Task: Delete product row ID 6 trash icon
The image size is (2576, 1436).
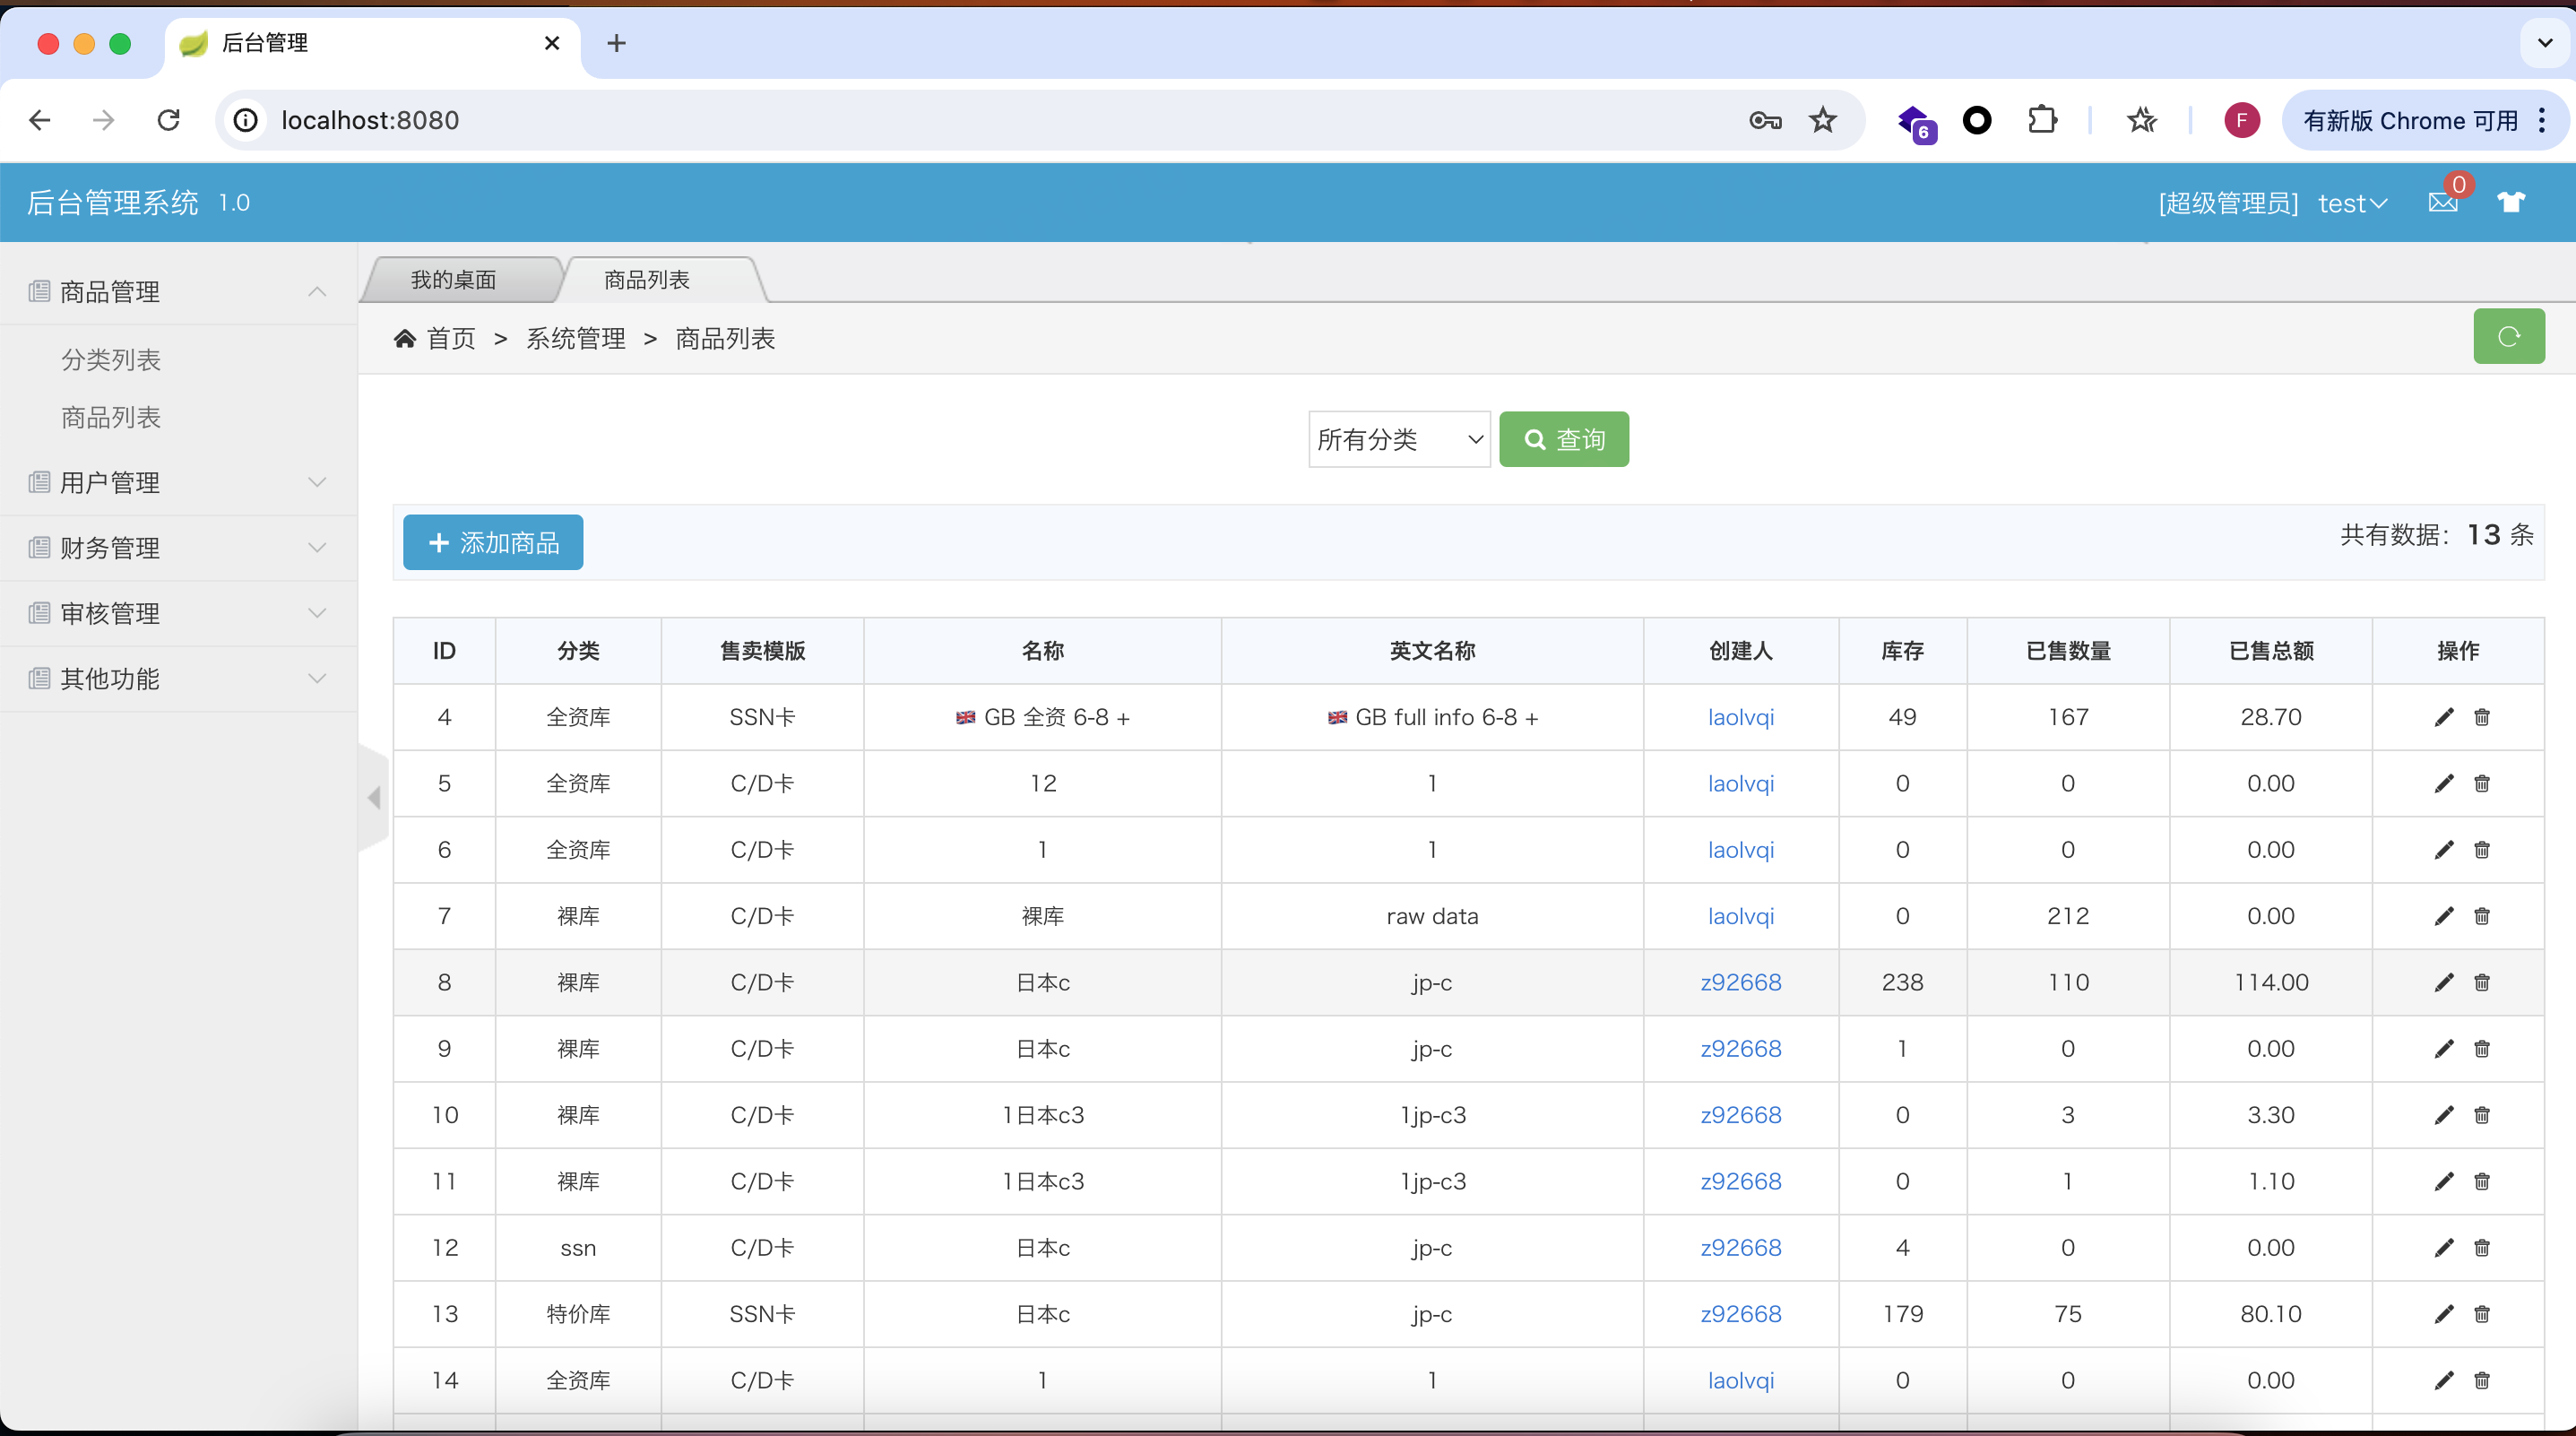Action: pyautogui.click(x=2482, y=850)
